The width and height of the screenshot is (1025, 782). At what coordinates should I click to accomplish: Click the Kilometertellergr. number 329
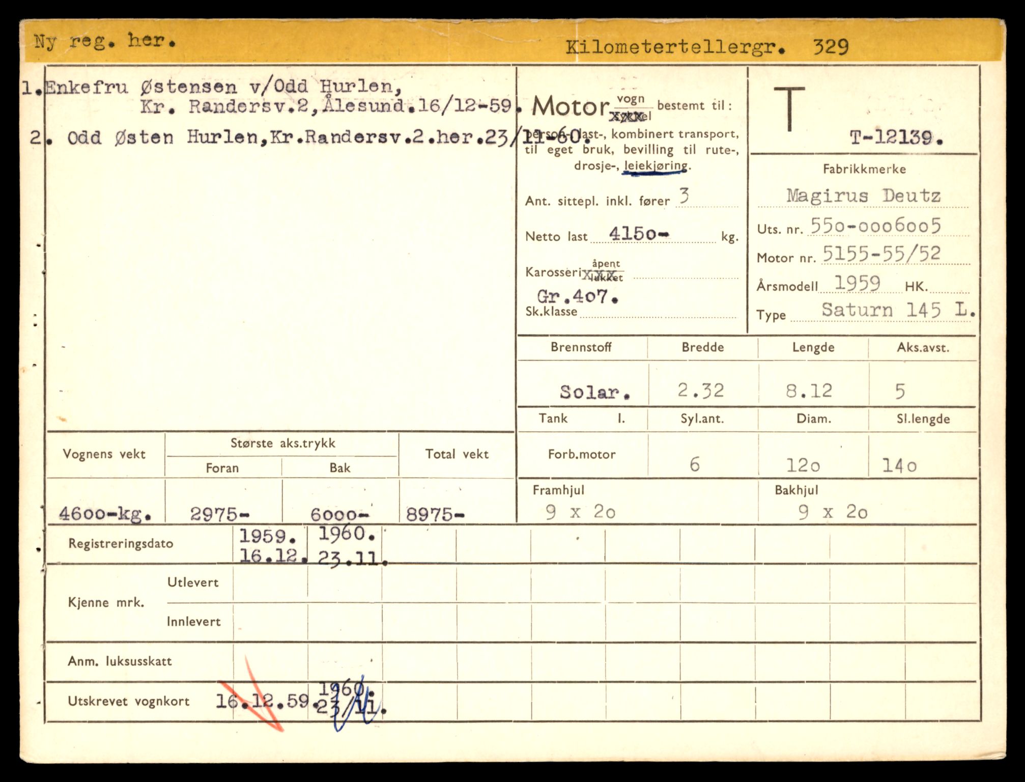click(x=830, y=47)
